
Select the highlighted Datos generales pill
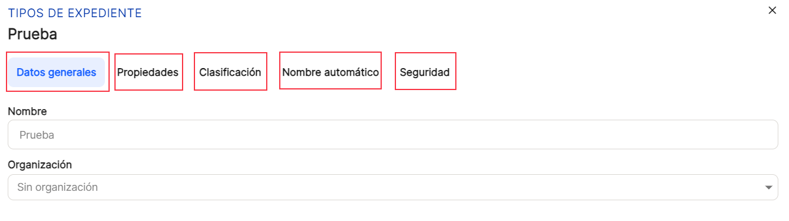click(x=56, y=72)
